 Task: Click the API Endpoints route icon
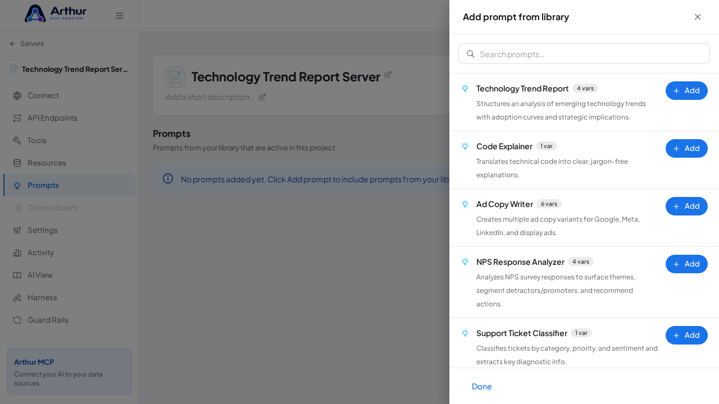click(x=17, y=118)
